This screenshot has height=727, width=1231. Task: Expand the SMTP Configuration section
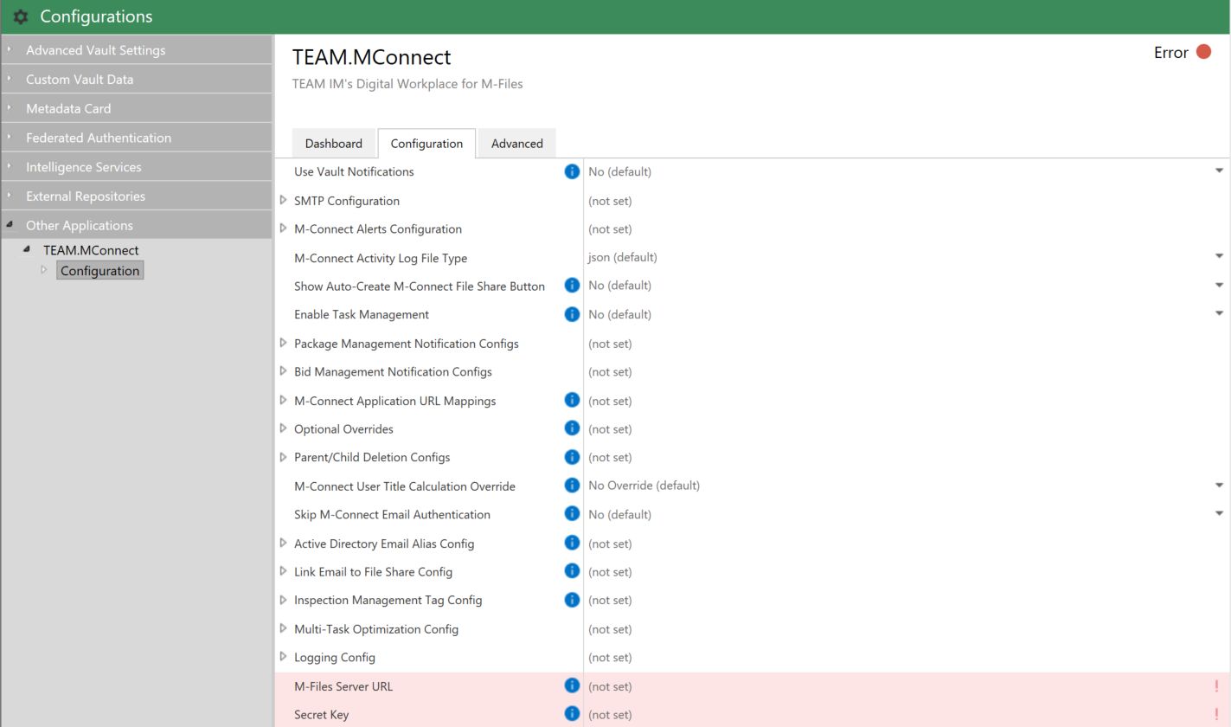(x=284, y=201)
